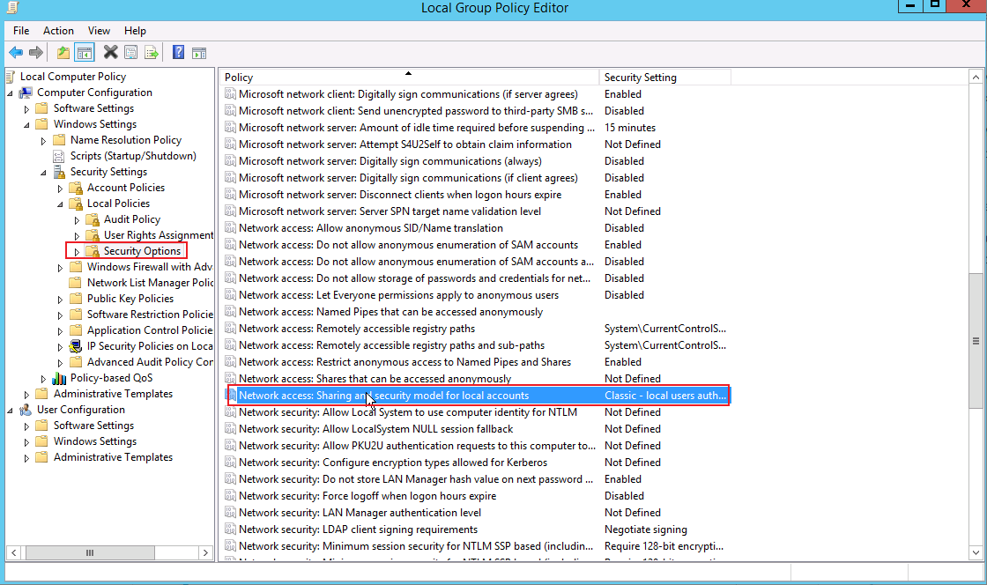The width and height of the screenshot is (987, 585).
Task: Click the Export List toolbar icon
Action: (151, 53)
